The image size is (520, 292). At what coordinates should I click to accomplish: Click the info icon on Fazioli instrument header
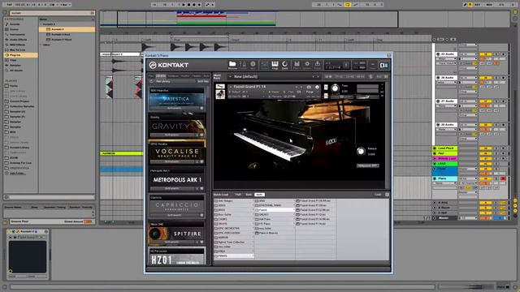tap(317, 87)
